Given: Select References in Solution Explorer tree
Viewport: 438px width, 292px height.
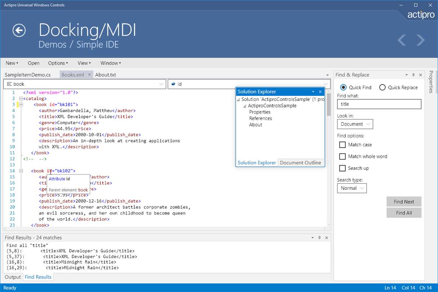Looking at the screenshot, I should tap(261, 118).
